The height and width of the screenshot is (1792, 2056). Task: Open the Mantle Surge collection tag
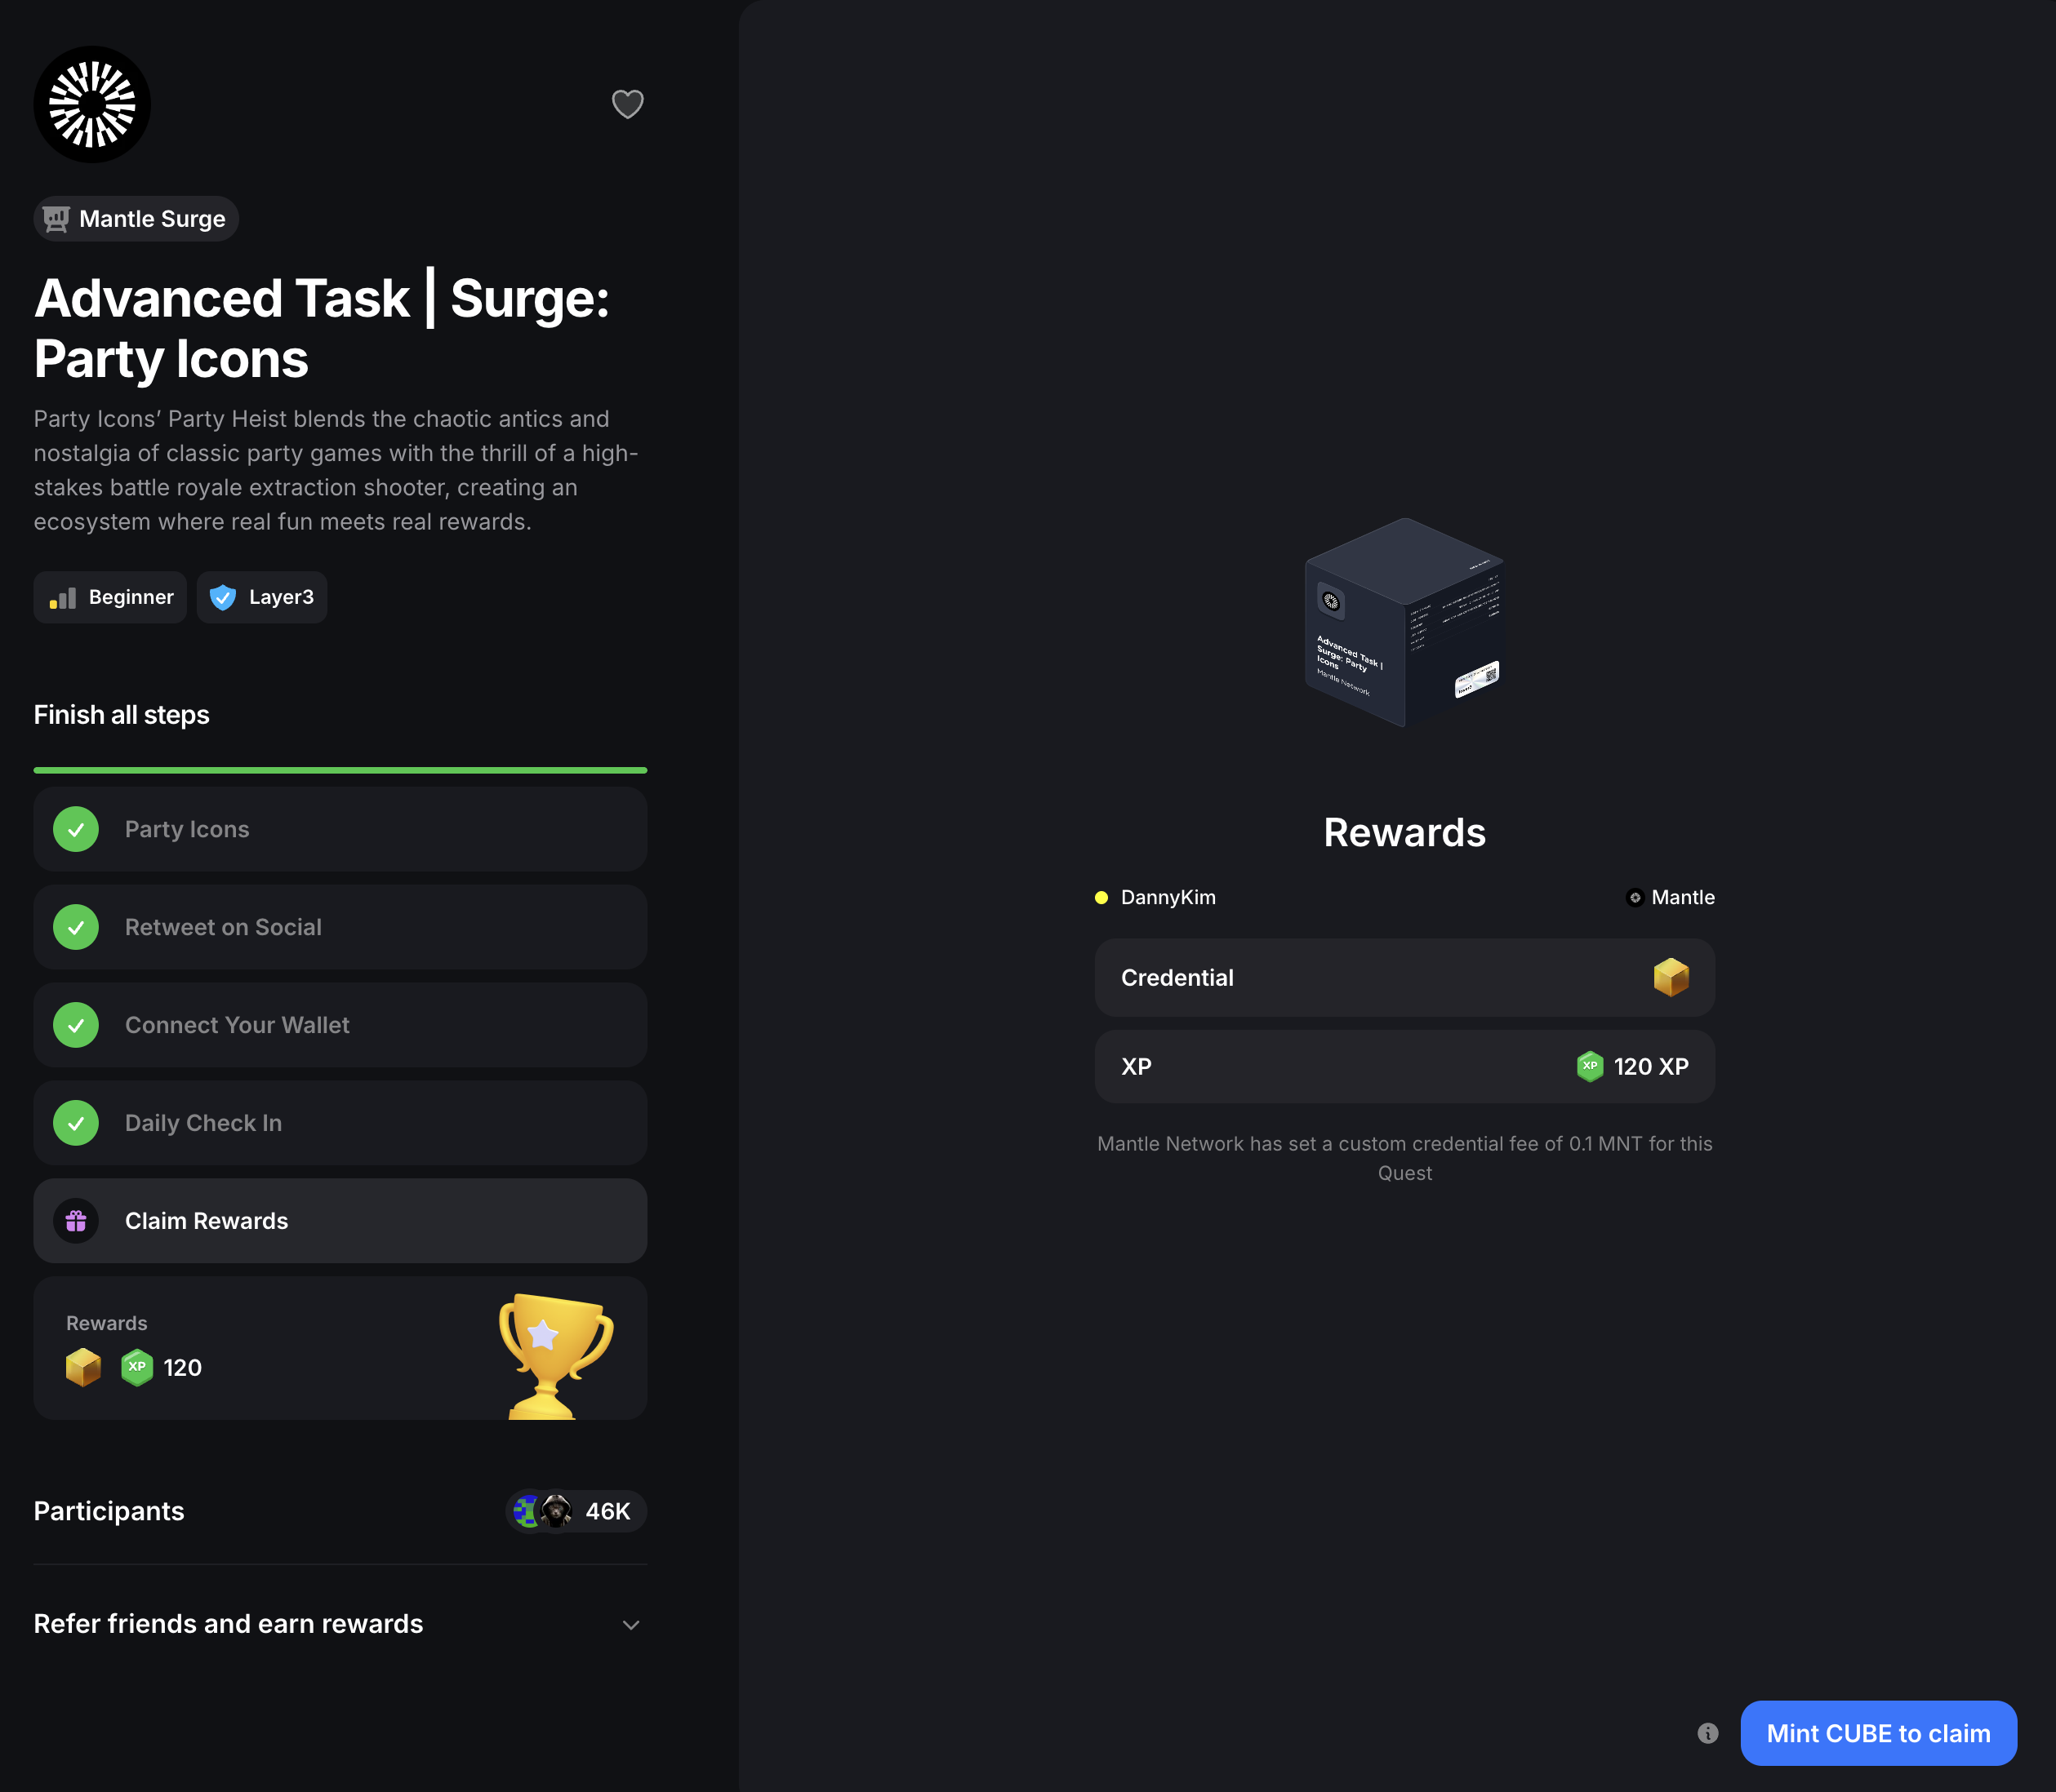click(136, 219)
